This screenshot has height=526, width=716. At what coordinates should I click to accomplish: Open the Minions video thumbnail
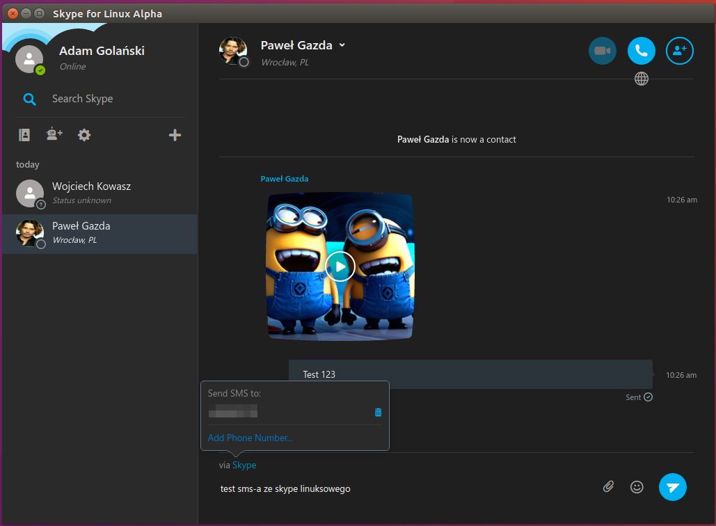coord(340,266)
